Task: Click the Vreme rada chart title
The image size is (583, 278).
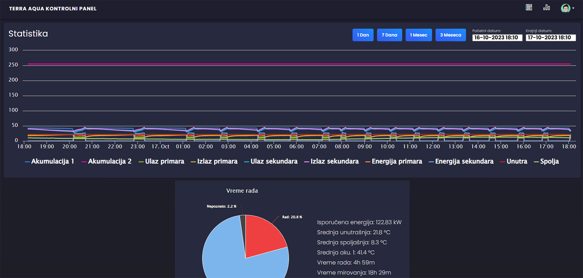Action: 242,190
